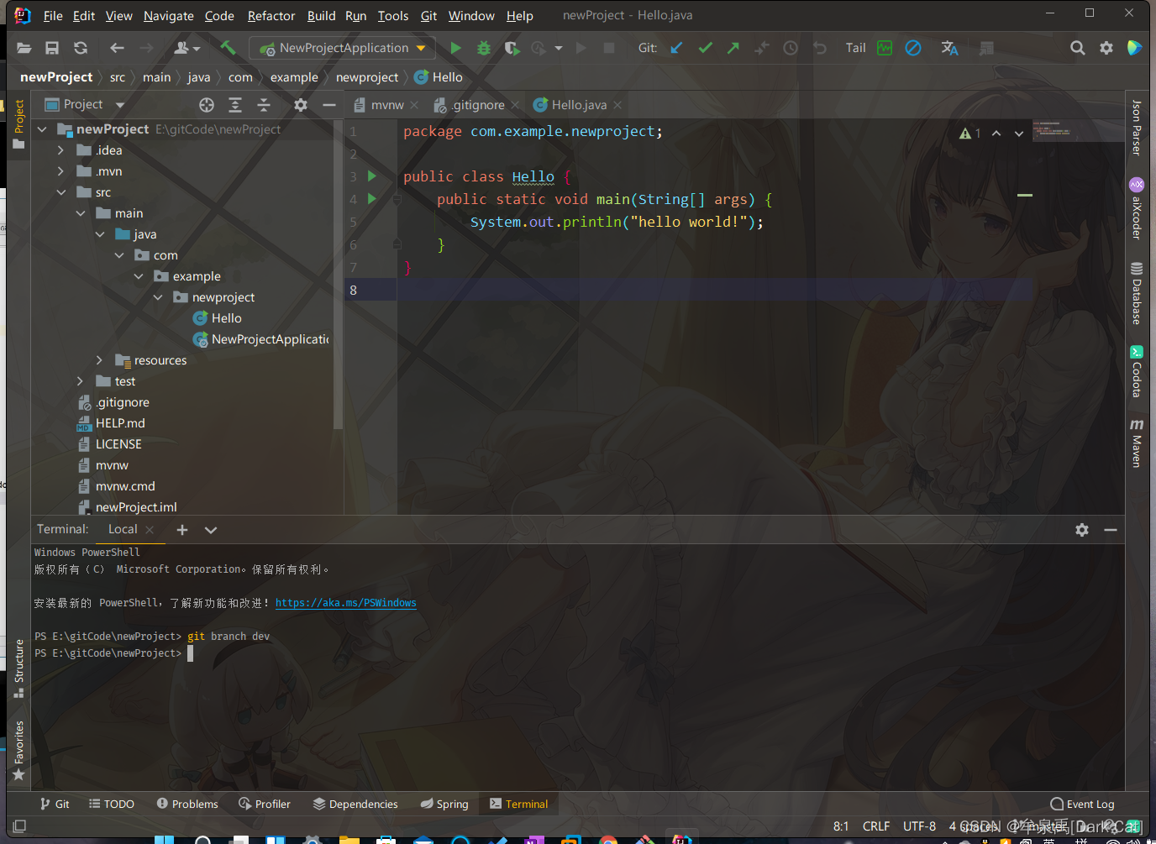Expand all in the Project panel
The height and width of the screenshot is (844, 1156).
(x=235, y=105)
